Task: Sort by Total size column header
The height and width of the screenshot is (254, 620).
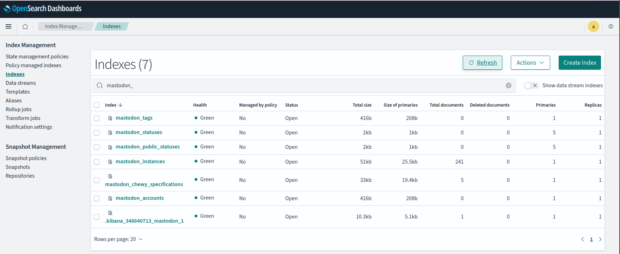Action: click(x=362, y=105)
